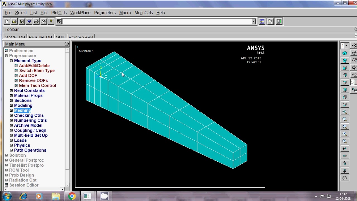The image size is (357, 201).
Task: Pan model down icon
Action: click(345, 171)
